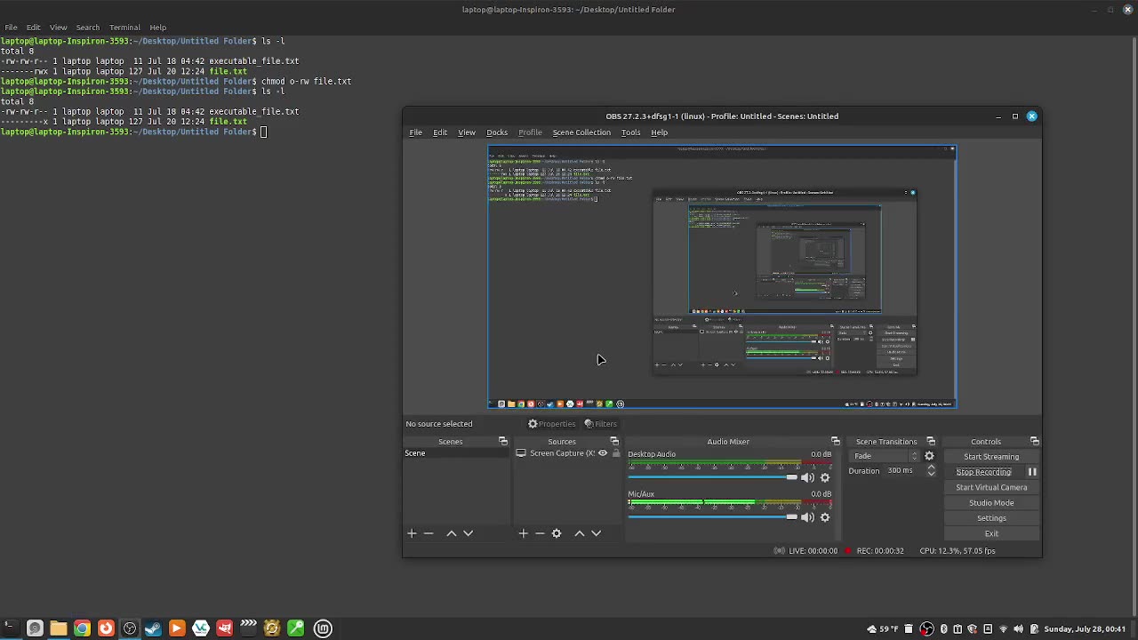Open the terminal window's File menu
Screen dimensions: 1138x640
point(11,27)
